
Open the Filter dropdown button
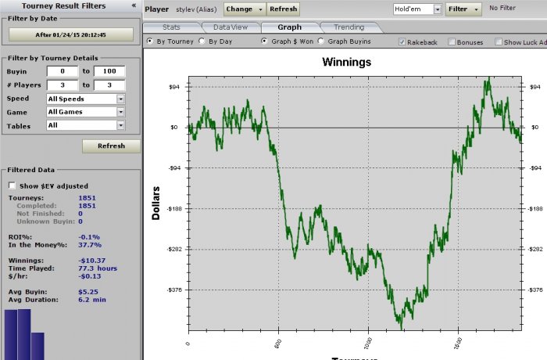pos(463,9)
